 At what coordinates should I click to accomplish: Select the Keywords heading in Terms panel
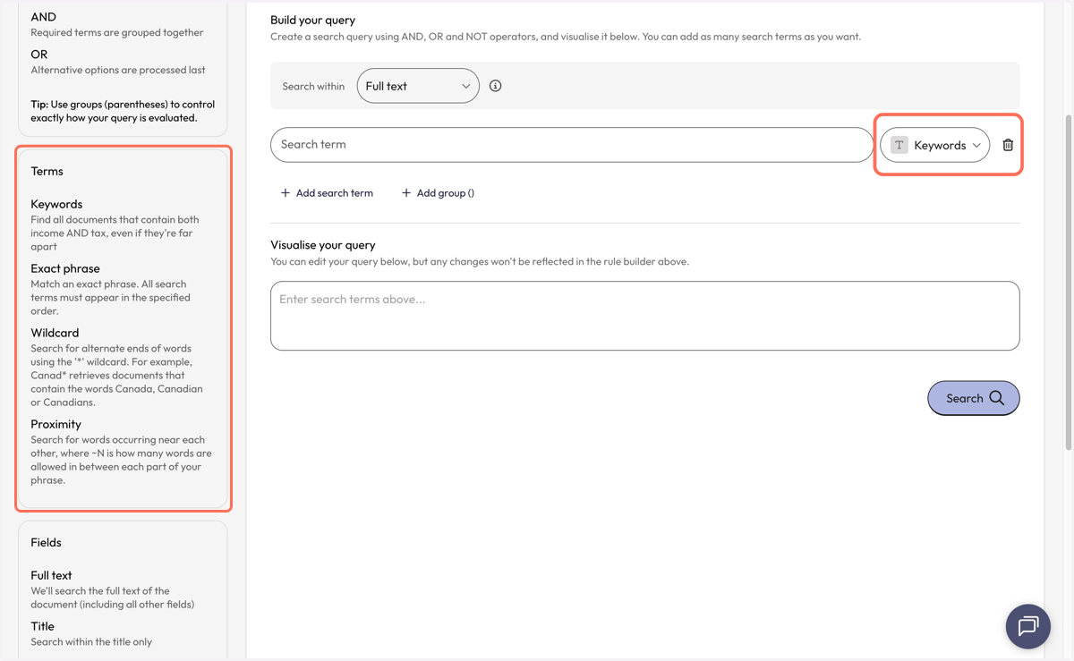(x=56, y=204)
